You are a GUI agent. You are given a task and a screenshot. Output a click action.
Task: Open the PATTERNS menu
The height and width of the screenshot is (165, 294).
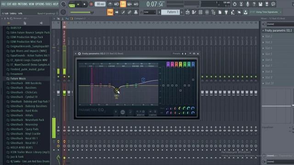[23, 4]
